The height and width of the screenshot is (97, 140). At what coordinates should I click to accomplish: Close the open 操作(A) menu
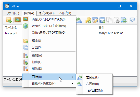coord(29,13)
